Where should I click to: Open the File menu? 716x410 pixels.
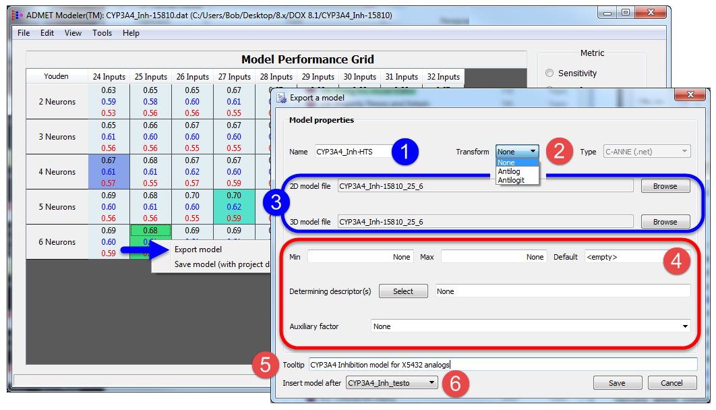tap(24, 33)
